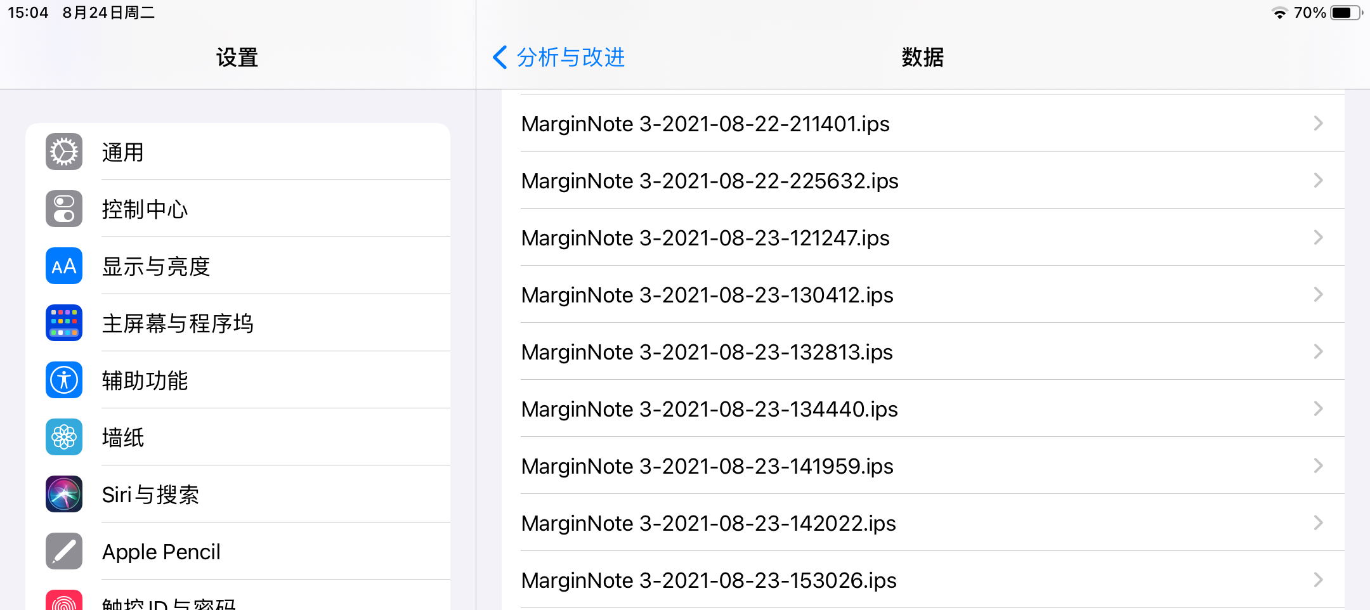Open 墙纸 settings
Screen dimensions: 1370x610
(238, 437)
